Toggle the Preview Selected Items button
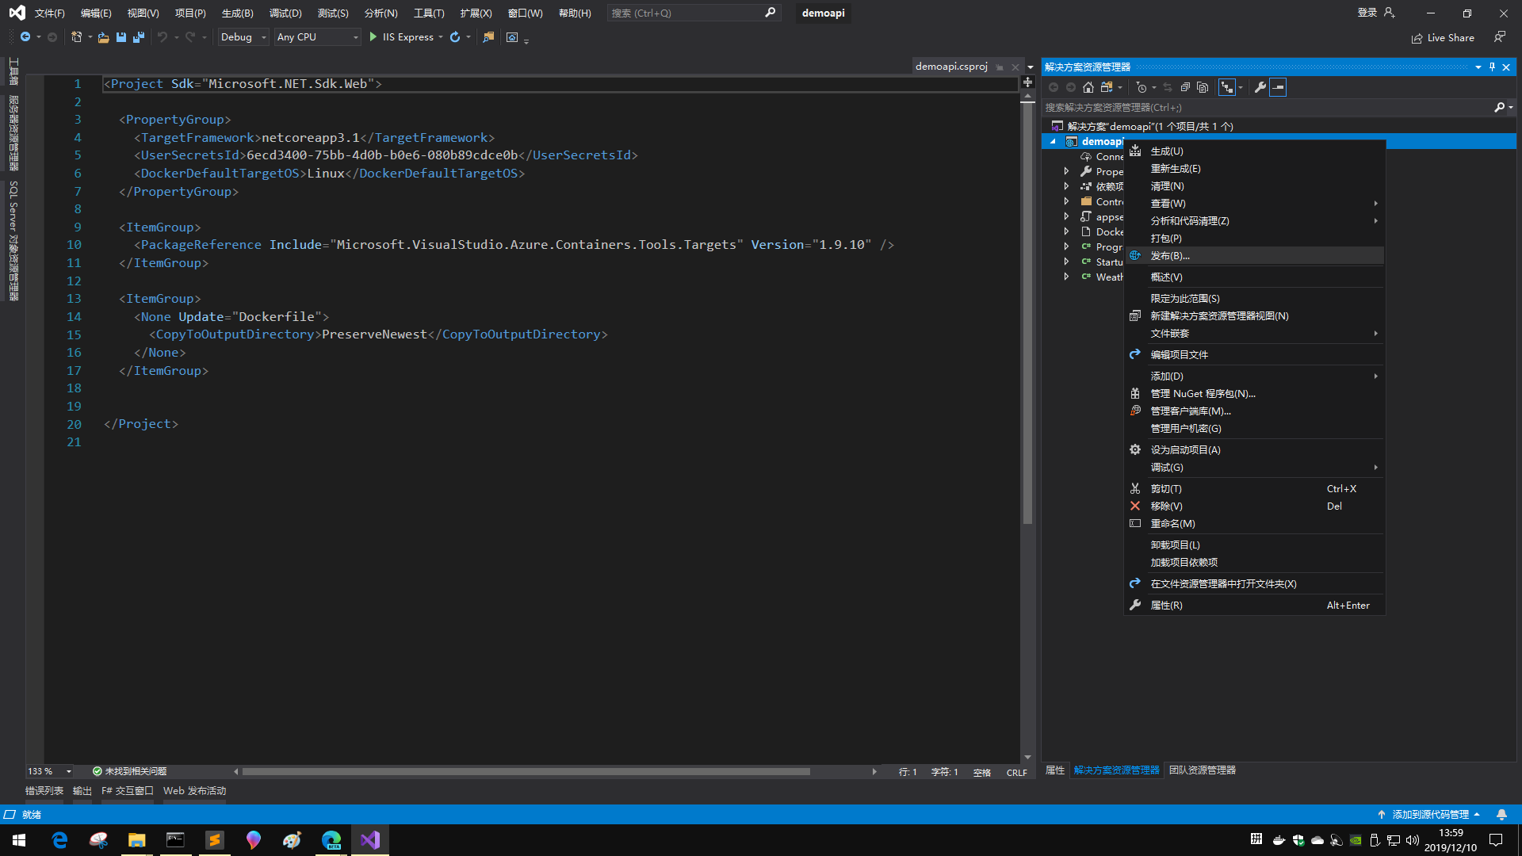The width and height of the screenshot is (1522, 856). coord(1278,87)
